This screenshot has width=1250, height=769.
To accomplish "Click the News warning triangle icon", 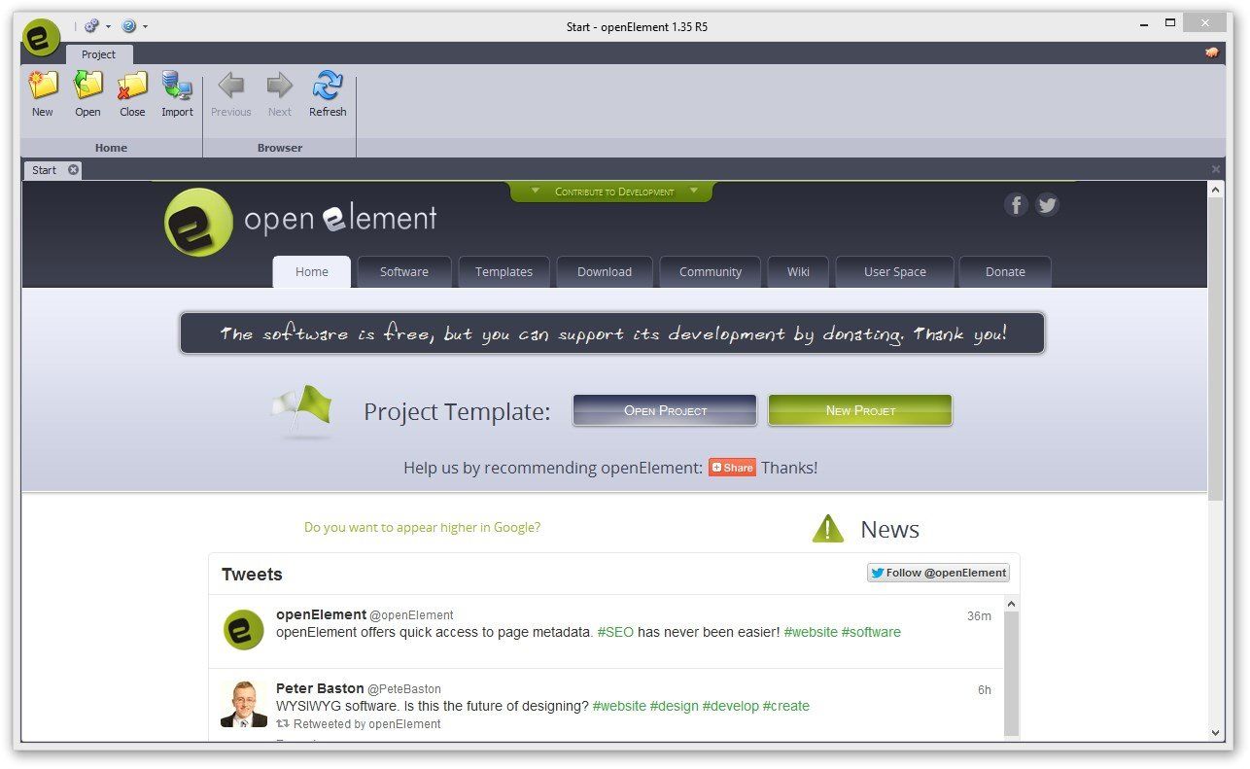I will [828, 529].
